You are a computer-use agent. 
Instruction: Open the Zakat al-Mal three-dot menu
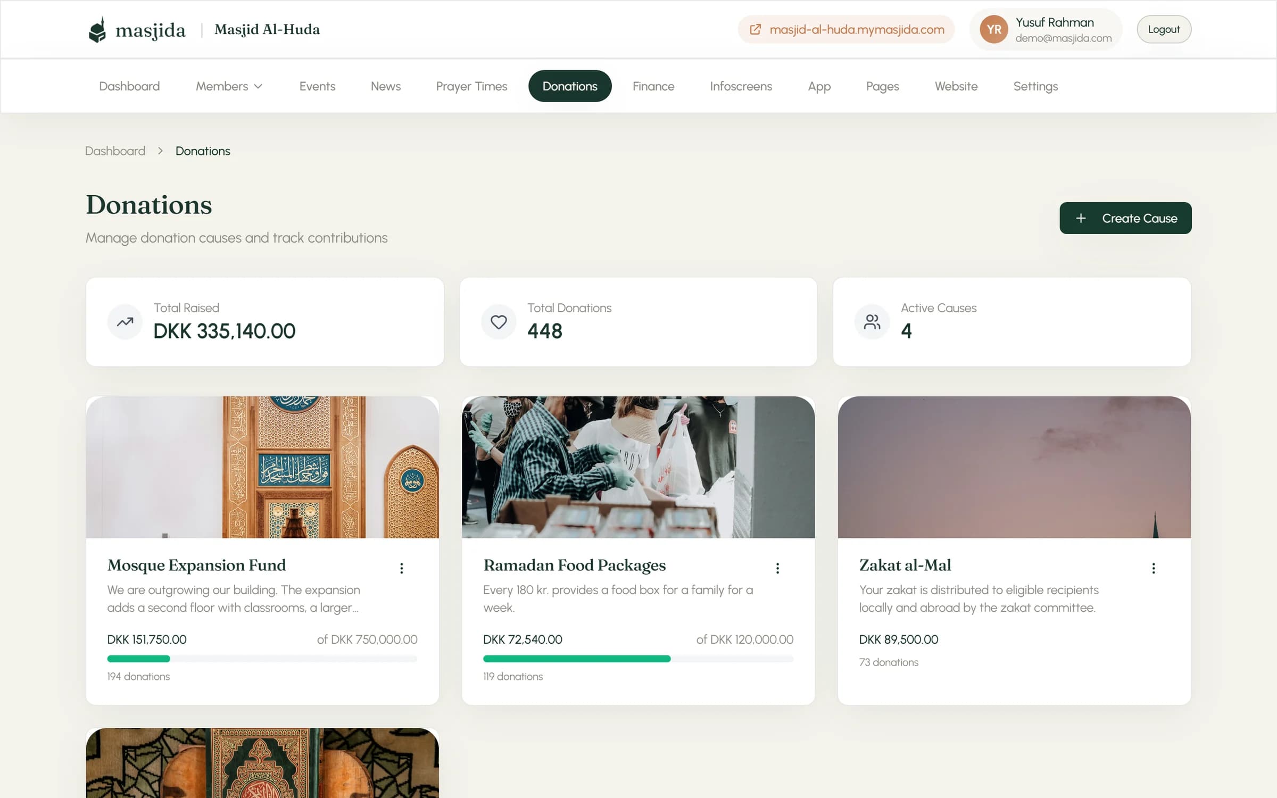[1154, 568]
